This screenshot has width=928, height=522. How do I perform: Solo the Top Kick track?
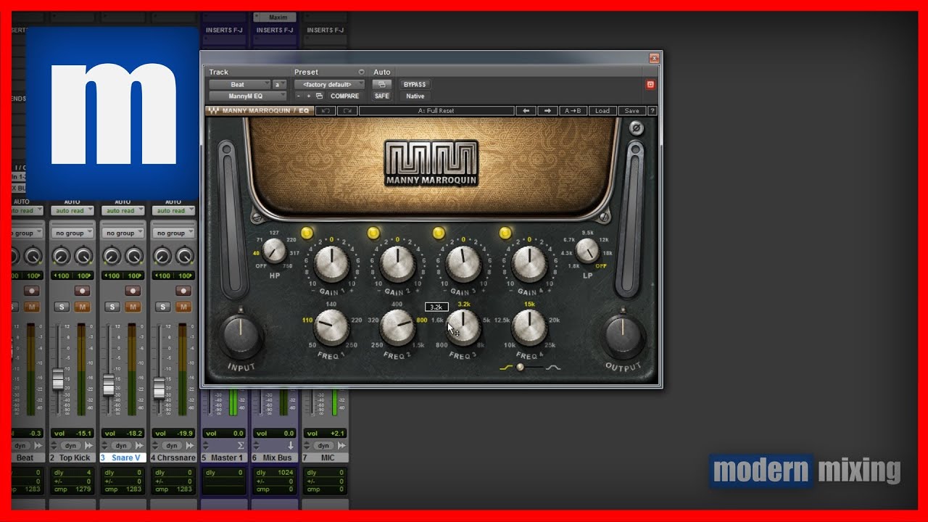click(62, 307)
